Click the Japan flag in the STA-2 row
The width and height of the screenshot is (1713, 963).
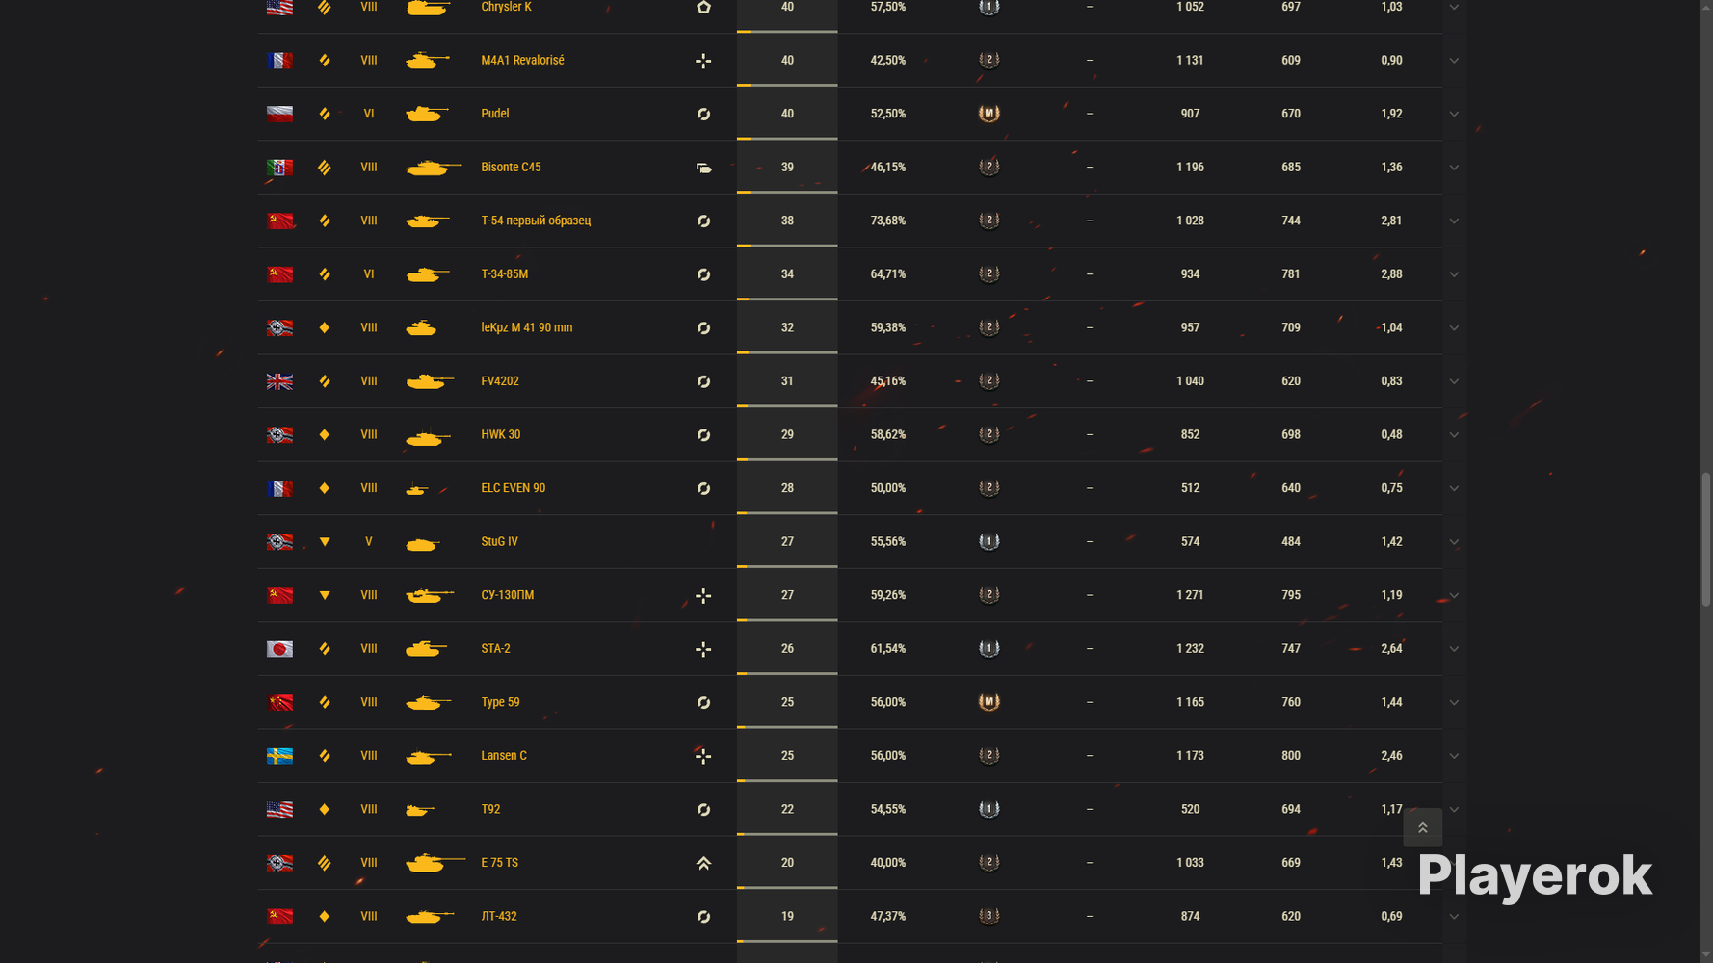coord(279,649)
